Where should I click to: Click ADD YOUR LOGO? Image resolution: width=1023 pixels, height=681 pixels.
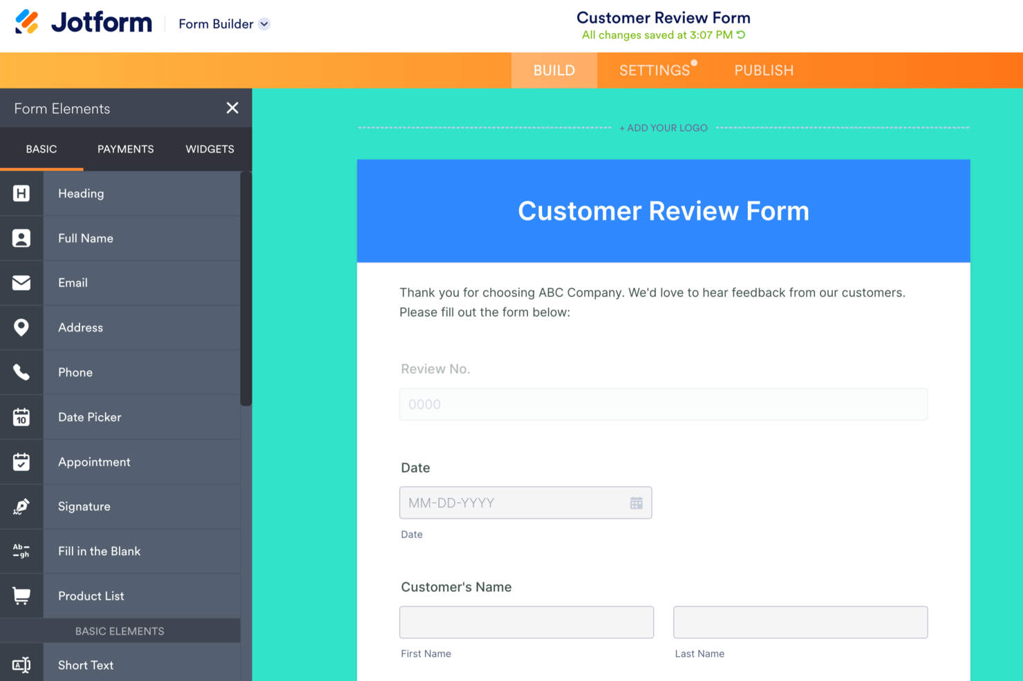[663, 128]
